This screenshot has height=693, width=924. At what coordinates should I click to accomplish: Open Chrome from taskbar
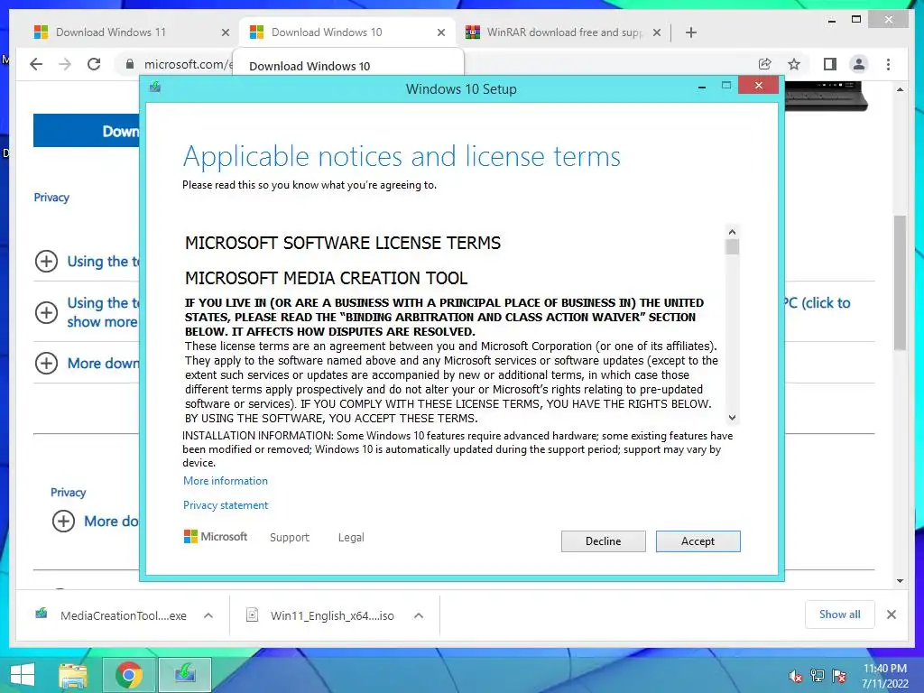(x=129, y=675)
